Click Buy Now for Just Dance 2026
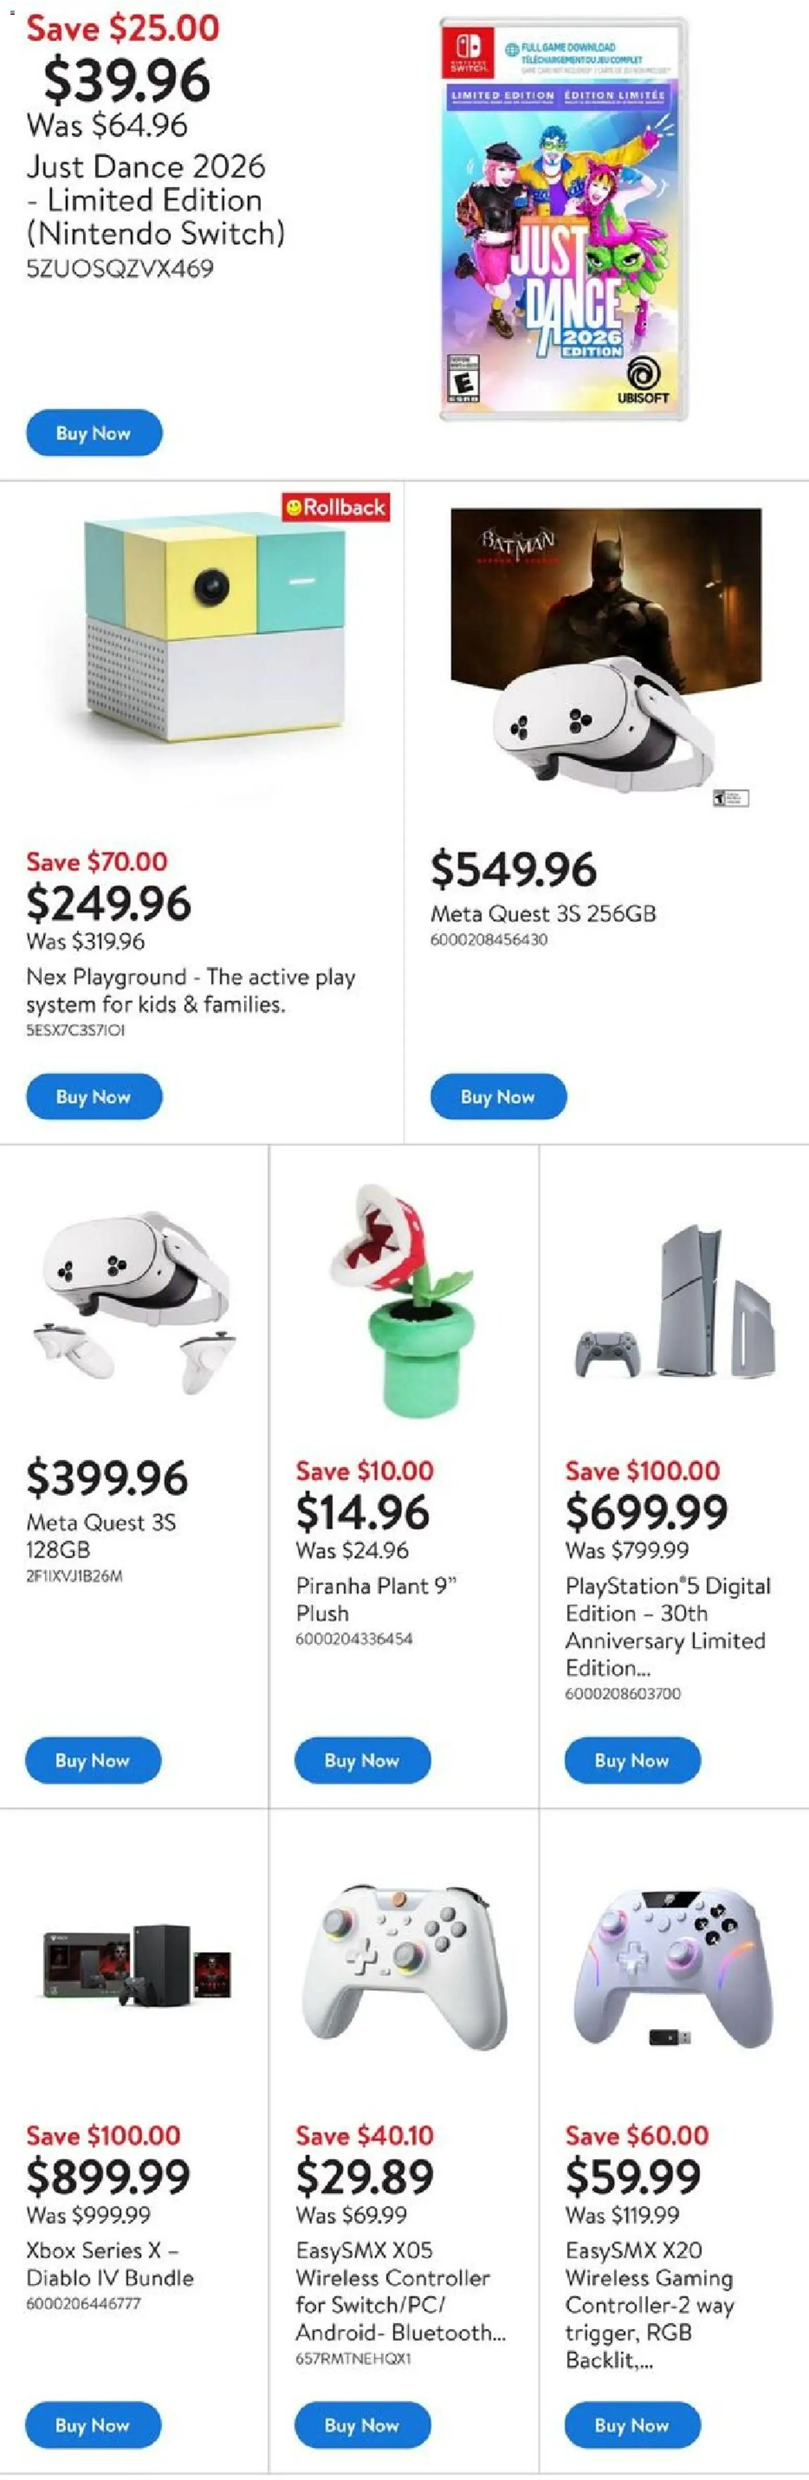The image size is (809, 2480). tap(93, 433)
